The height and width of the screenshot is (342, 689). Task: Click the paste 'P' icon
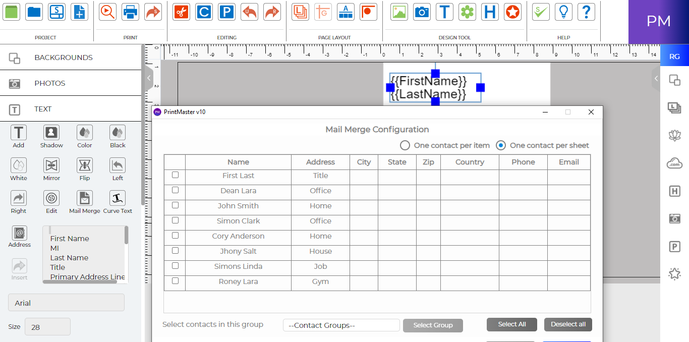click(x=226, y=12)
